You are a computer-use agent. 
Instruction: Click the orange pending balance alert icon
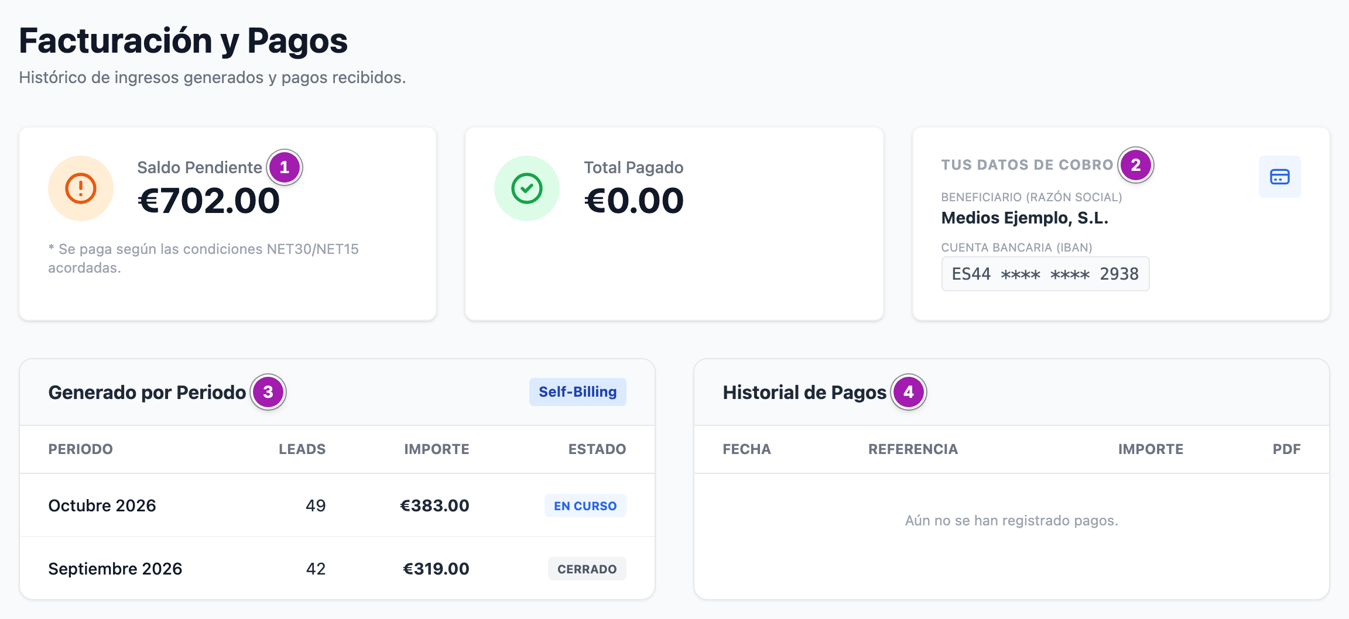(x=81, y=188)
